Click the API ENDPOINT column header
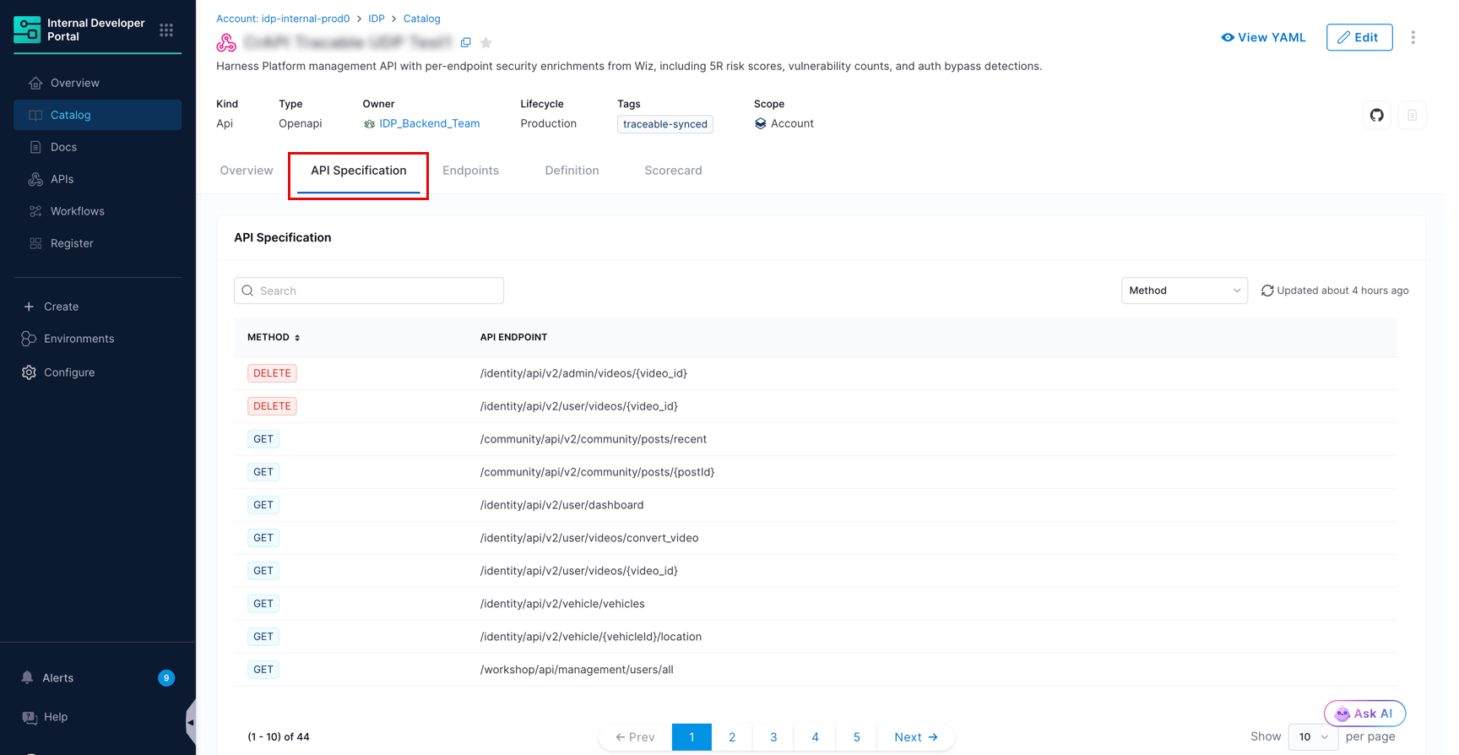This screenshot has height=755, width=1459. (x=513, y=337)
